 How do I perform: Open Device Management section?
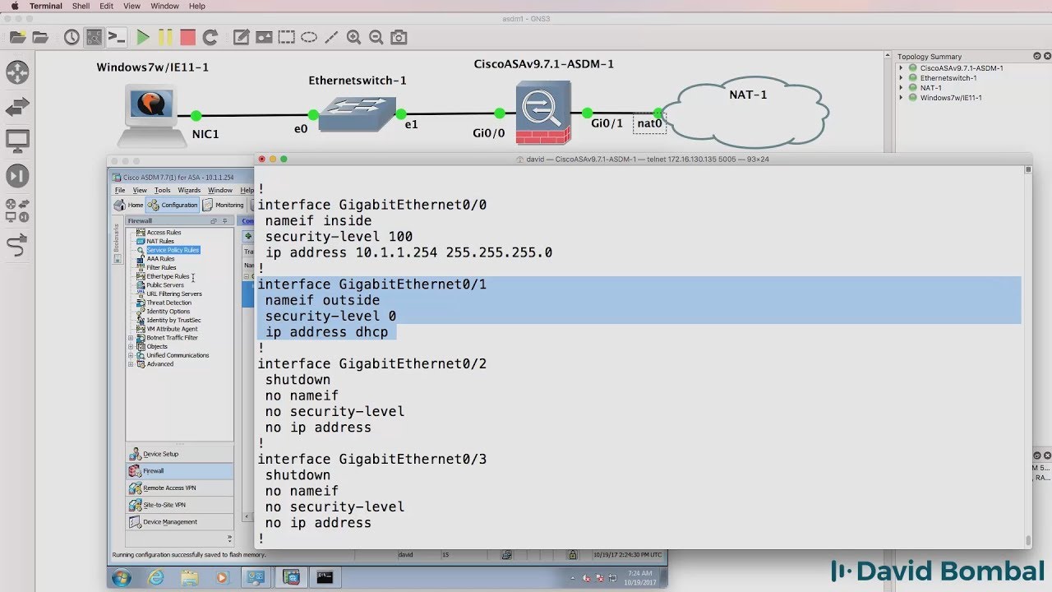point(179,522)
